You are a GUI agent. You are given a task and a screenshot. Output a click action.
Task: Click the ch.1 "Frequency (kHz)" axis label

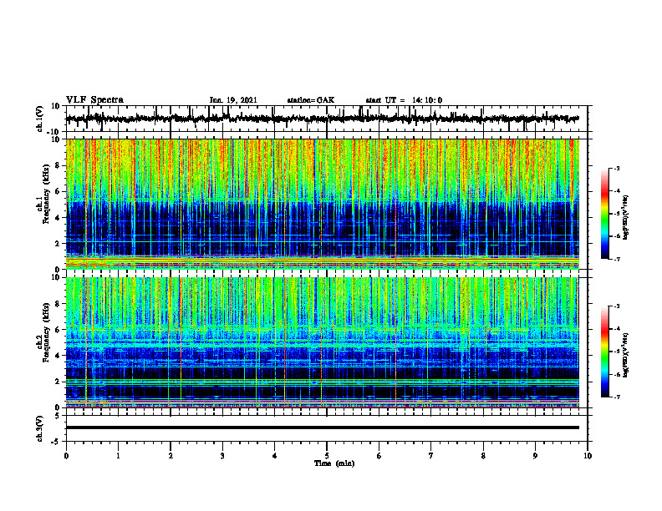(46, 195)
